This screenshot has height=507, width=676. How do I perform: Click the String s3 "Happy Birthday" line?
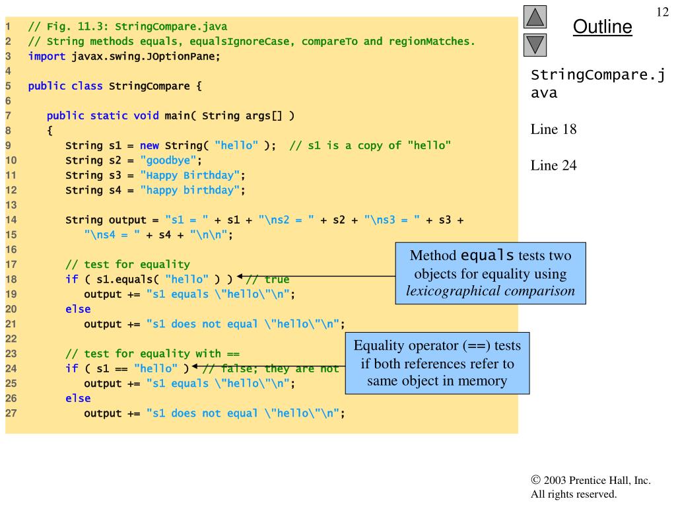[155, 176]
